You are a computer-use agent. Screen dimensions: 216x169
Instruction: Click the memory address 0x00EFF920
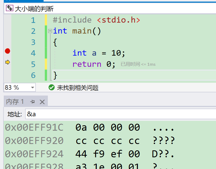pyautogui.click(x=34, y=141)
